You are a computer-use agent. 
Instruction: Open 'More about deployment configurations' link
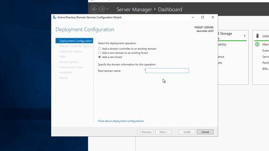[121, 121]
